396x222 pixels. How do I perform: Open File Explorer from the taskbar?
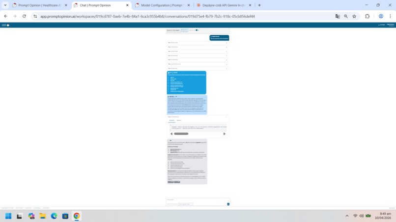pos(42,216)
